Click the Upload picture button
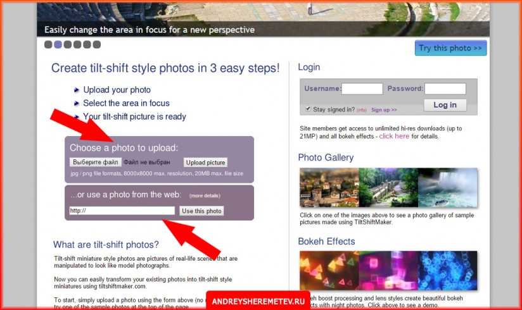This screenshot has height=310, width=522. 205,163
